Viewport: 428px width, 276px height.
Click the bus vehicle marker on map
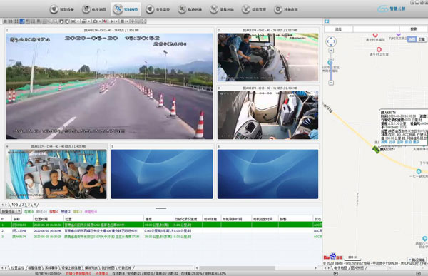pos(376,149)
